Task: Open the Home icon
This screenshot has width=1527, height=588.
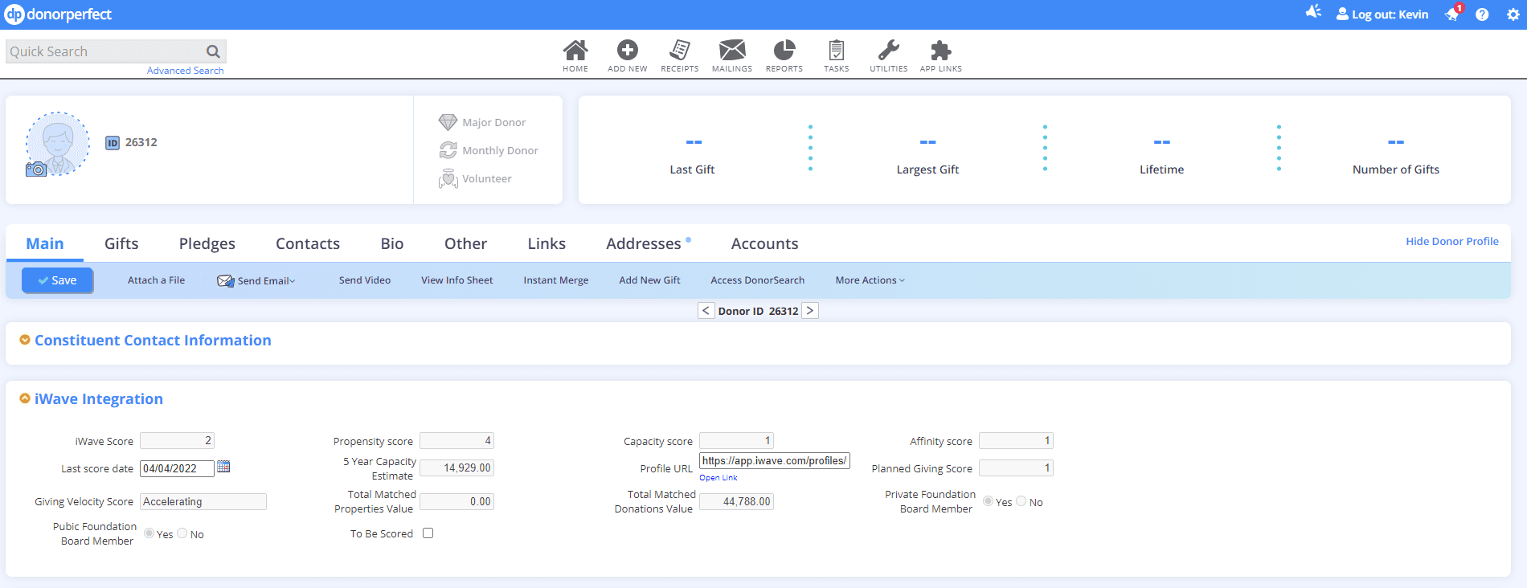Action: click(575, 51)
